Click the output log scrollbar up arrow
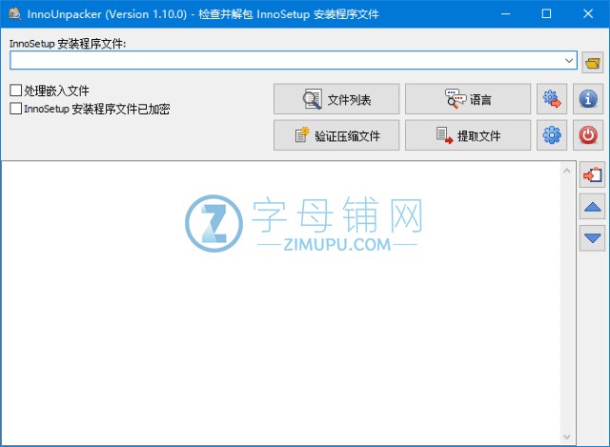 567,171
